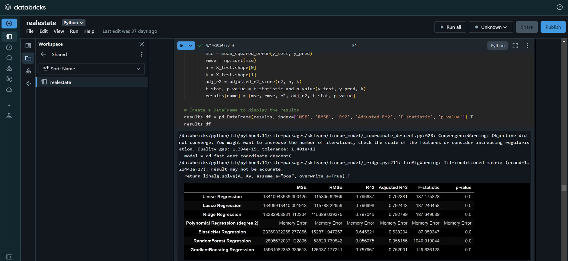Open the Experiments flask icon in sidebar
The width and height of the screenshot is (568, 261).
tap(9, 116)
